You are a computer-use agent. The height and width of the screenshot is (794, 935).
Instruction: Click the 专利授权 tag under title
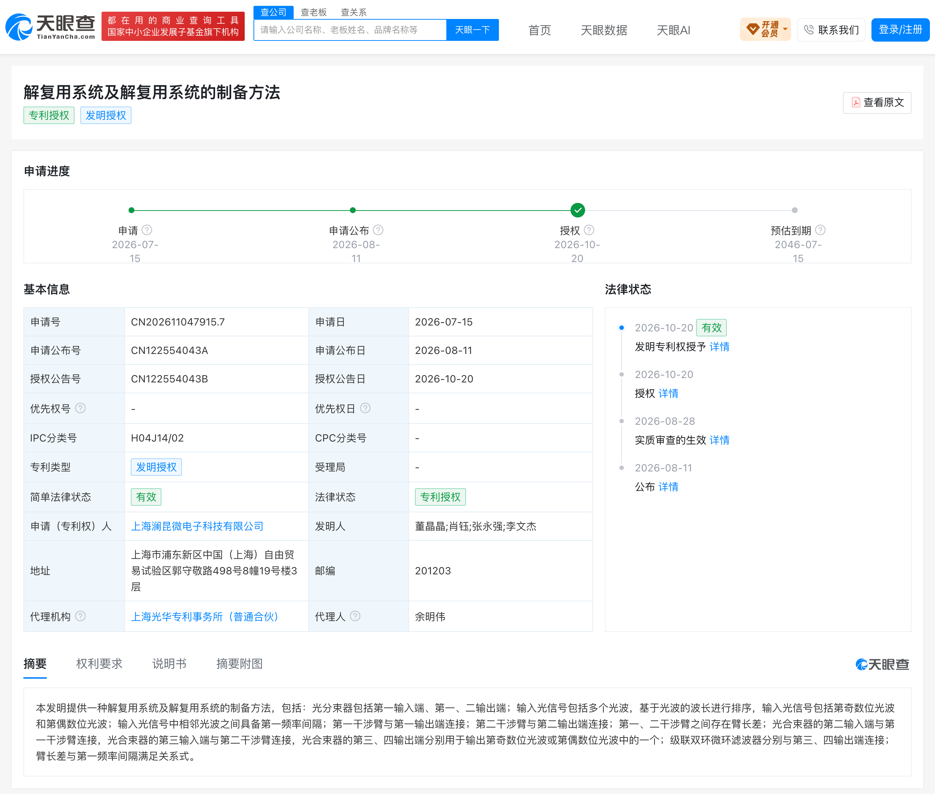tap(49, 115)
